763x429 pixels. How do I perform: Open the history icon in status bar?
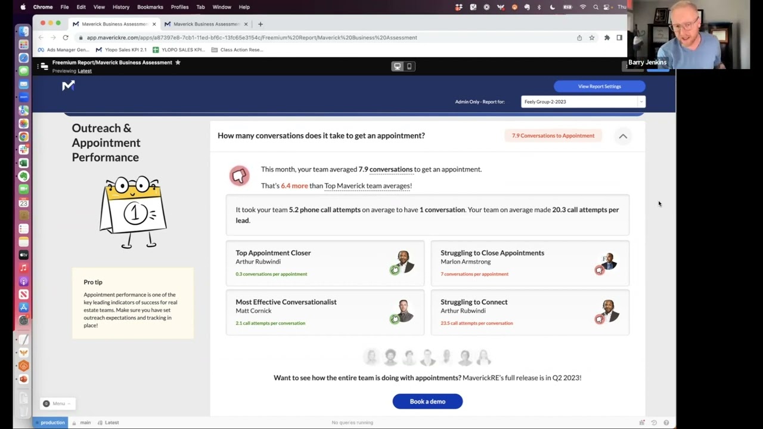(x=654, y=422)
